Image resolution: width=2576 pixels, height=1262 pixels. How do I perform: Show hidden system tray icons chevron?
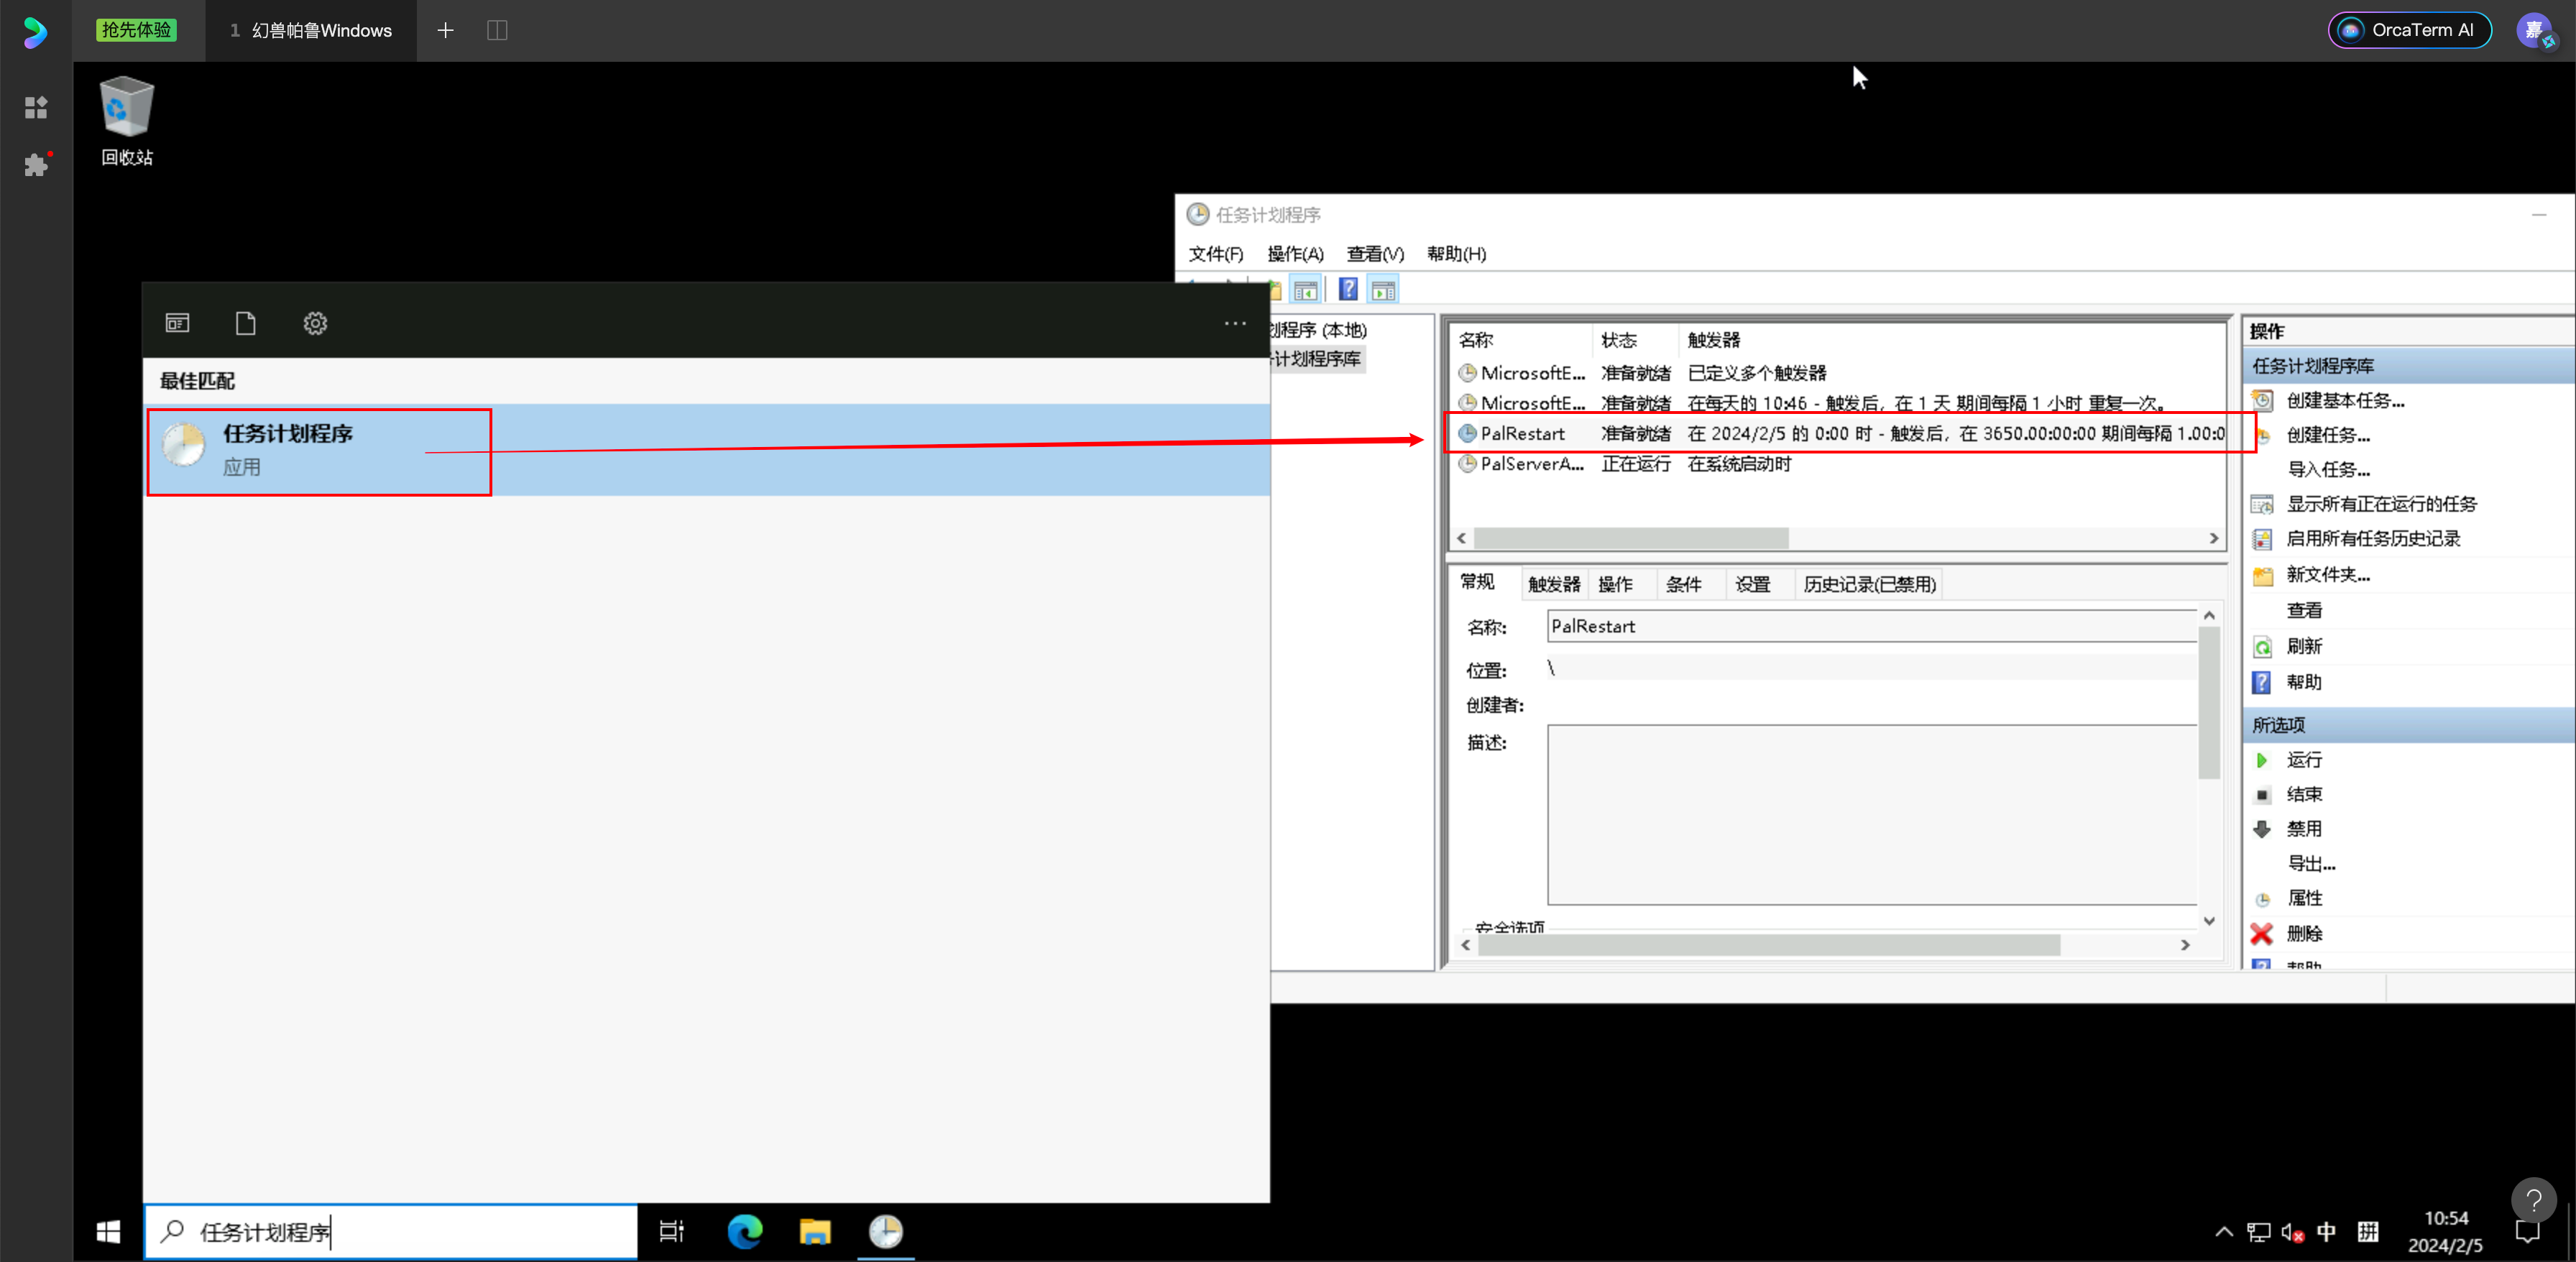pyautogui.click(x=2223, y=1231)
